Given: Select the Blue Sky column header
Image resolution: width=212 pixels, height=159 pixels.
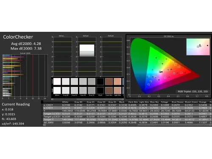Looking at the screenshot, I should (x=154, y=102).
